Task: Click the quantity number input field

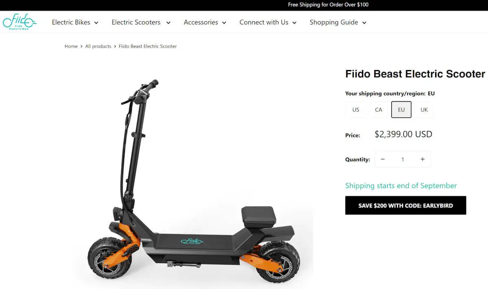Action: click(x=403, y=159)
